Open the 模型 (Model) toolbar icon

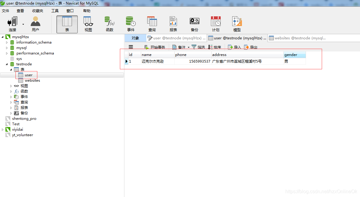point(237,24)
